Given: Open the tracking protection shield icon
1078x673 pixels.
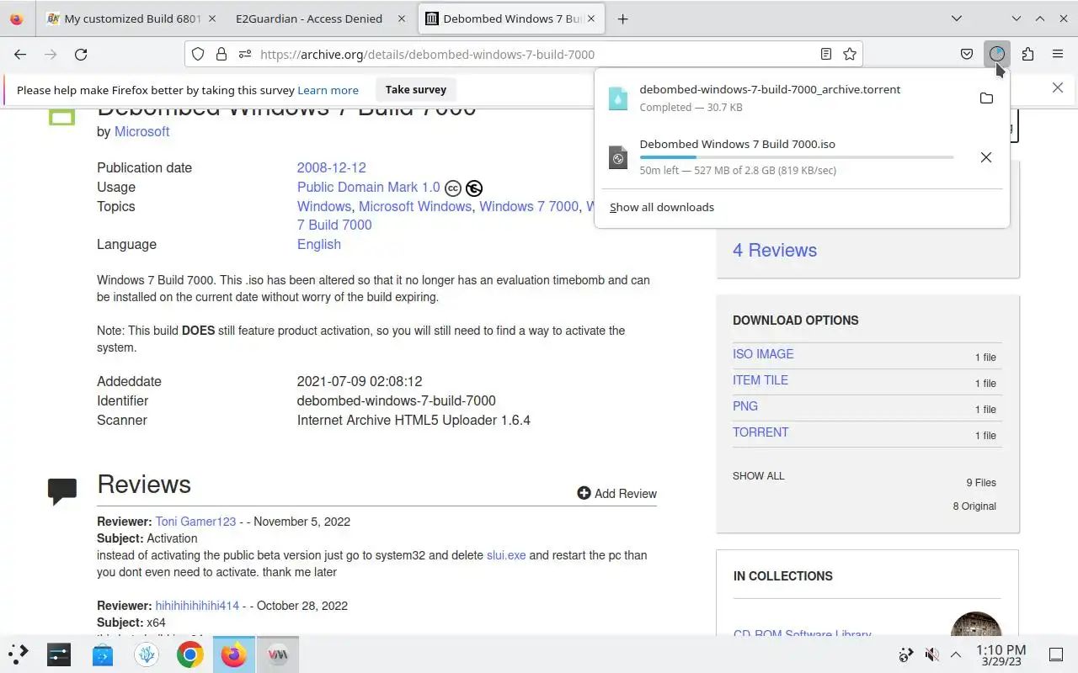Looking at the screenshot, I should coord(198,54).
